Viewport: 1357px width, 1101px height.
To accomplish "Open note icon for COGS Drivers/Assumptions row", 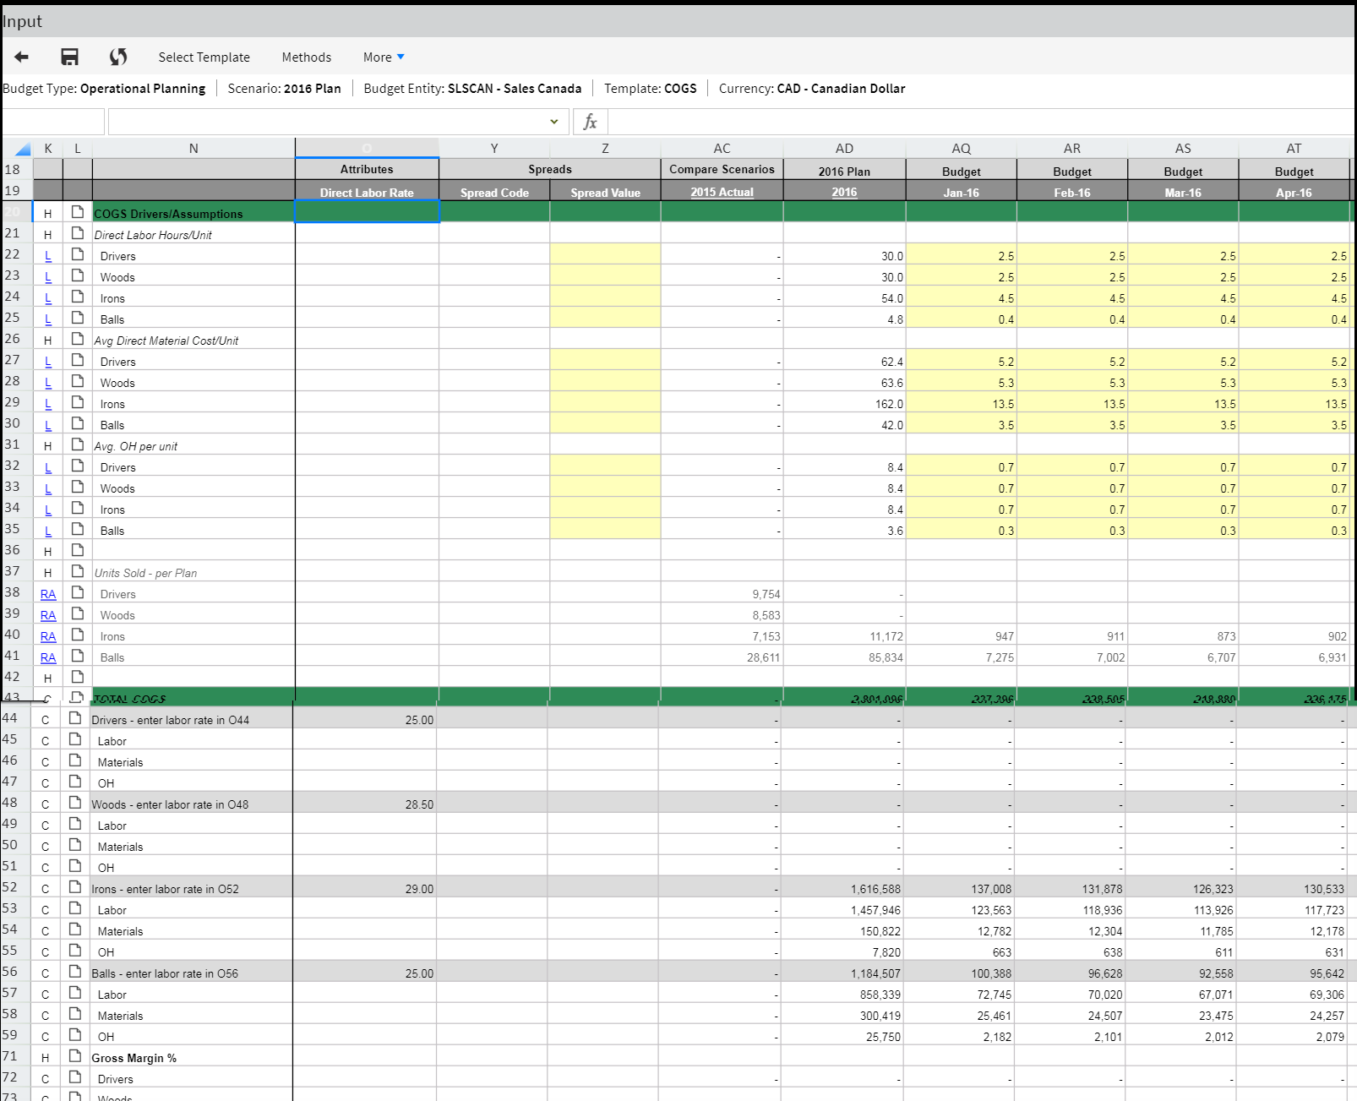I will tap(78, 212).
